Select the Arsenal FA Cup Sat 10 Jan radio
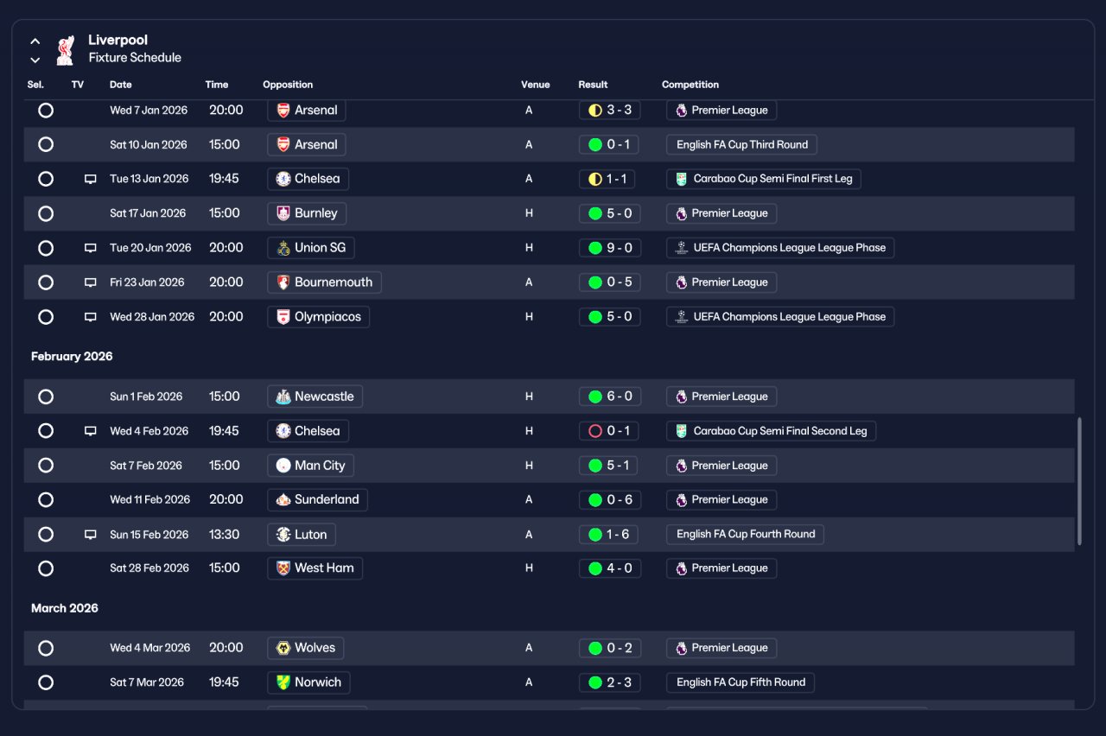The image size is (1106, 736). [46, 144]
